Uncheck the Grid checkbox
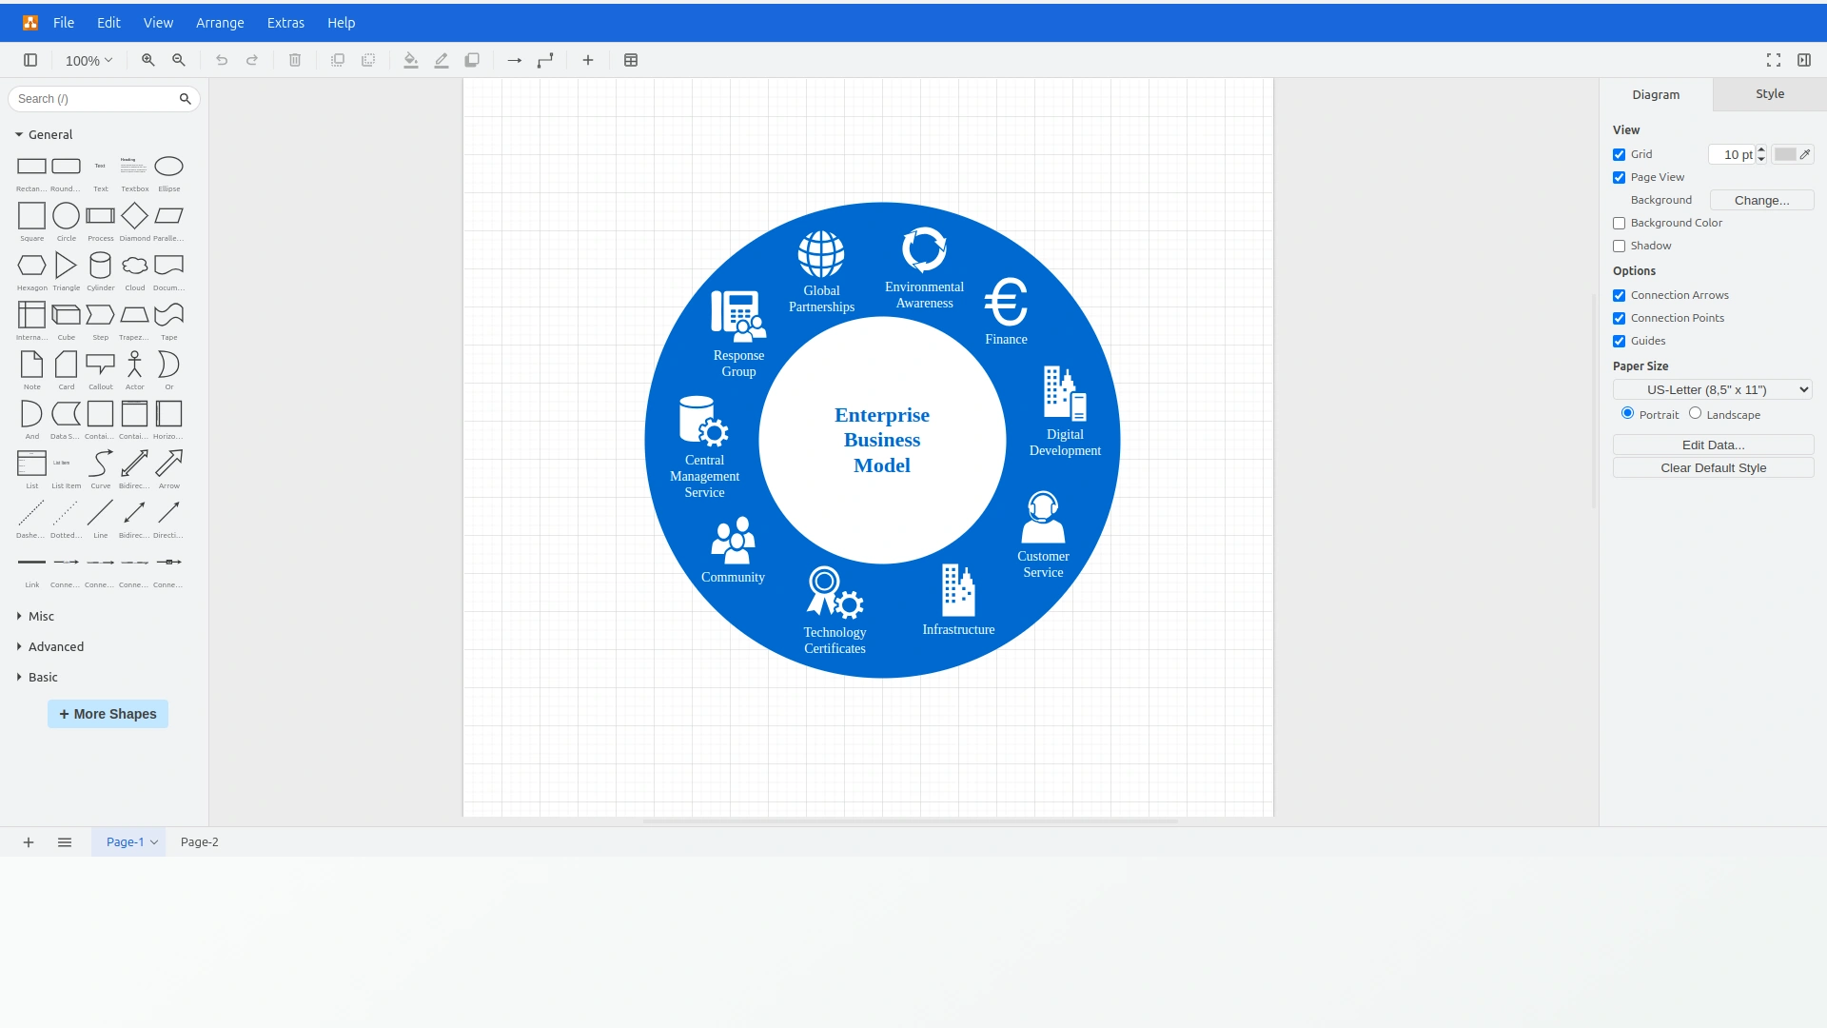This screenshot has height=1028, width=1827. point(1619,154)
